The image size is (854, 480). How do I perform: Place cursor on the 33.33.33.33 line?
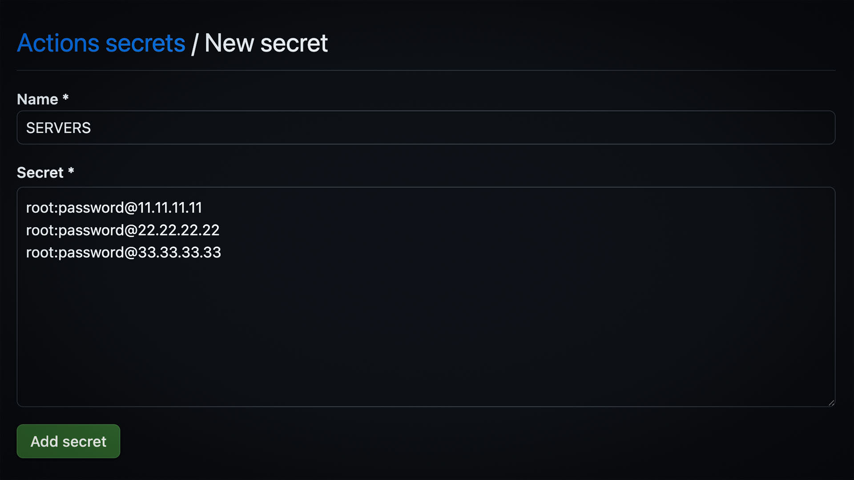123,252
